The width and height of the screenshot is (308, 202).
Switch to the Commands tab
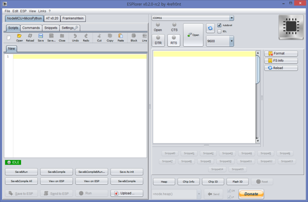(x=31, y=28)
